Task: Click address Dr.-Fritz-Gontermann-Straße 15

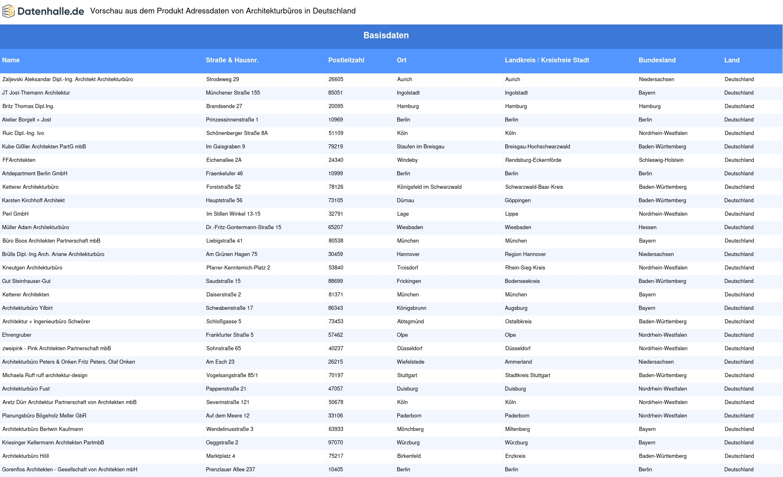Action: pos(243,227)
